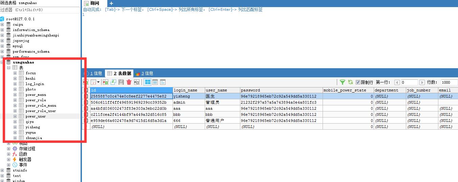Click the test database icon
Screen dimensions: 458x182
8,176
